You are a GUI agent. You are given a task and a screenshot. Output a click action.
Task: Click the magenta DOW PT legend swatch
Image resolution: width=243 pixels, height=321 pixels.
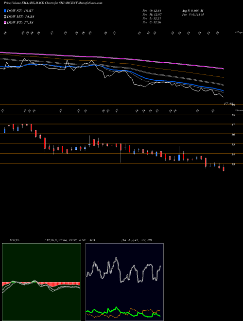5,22
